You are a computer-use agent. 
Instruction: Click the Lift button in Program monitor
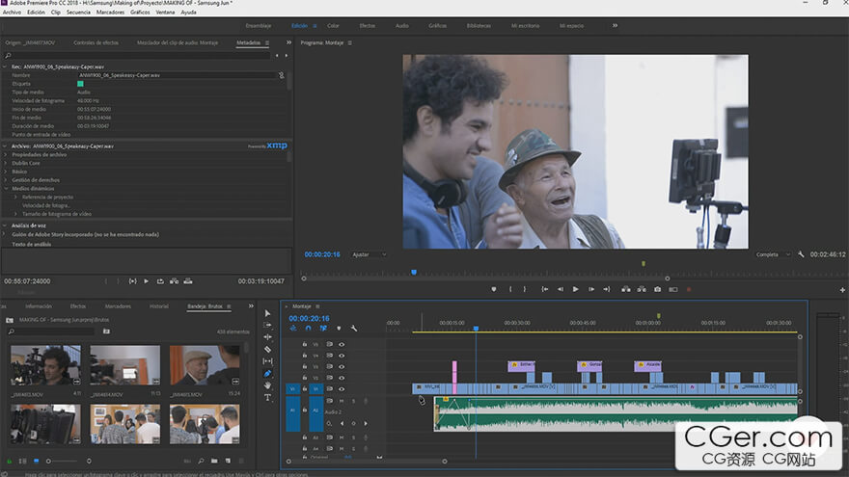click(626, 289)
